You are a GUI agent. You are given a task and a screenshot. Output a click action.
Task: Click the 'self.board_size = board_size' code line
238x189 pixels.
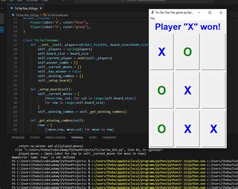coord(63,54)
